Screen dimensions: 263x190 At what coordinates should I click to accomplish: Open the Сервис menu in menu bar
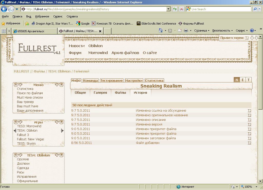click(x=58, y=16)
